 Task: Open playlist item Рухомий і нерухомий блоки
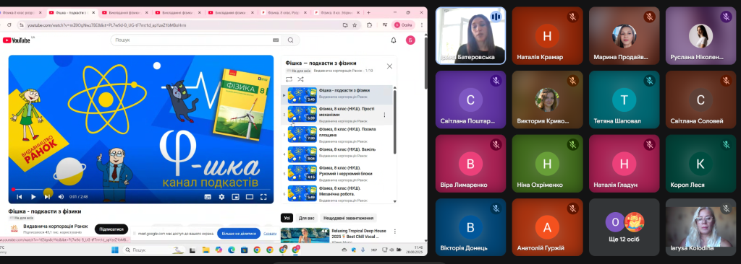pos(337,174)
